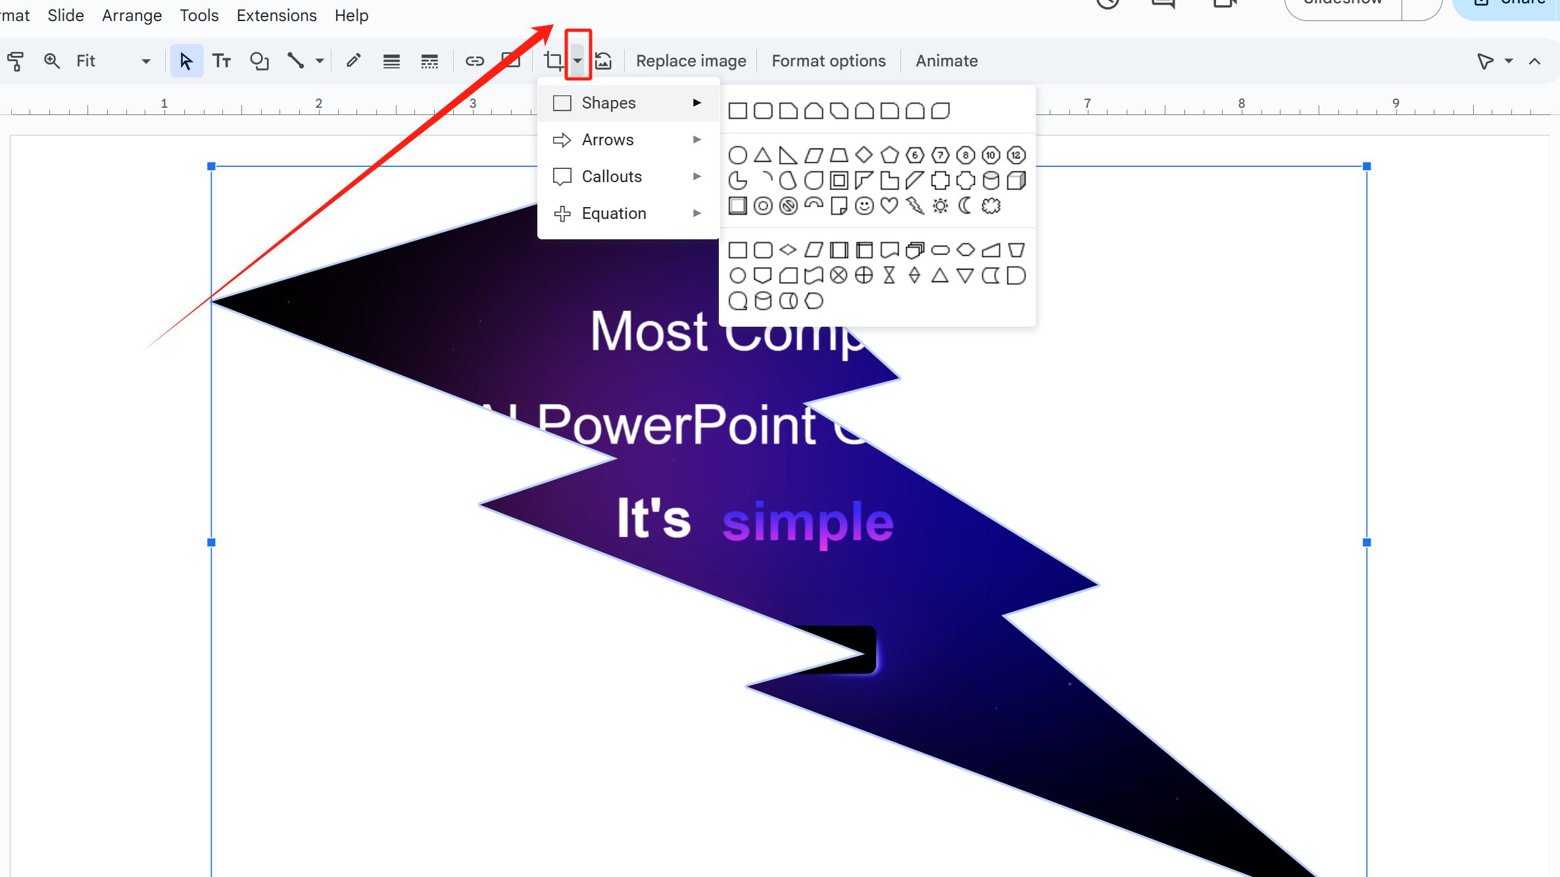Collapse the toolbar with the up chevron
The width and height of the screenshot is (1560, 877).
[x=1534, y=61]
